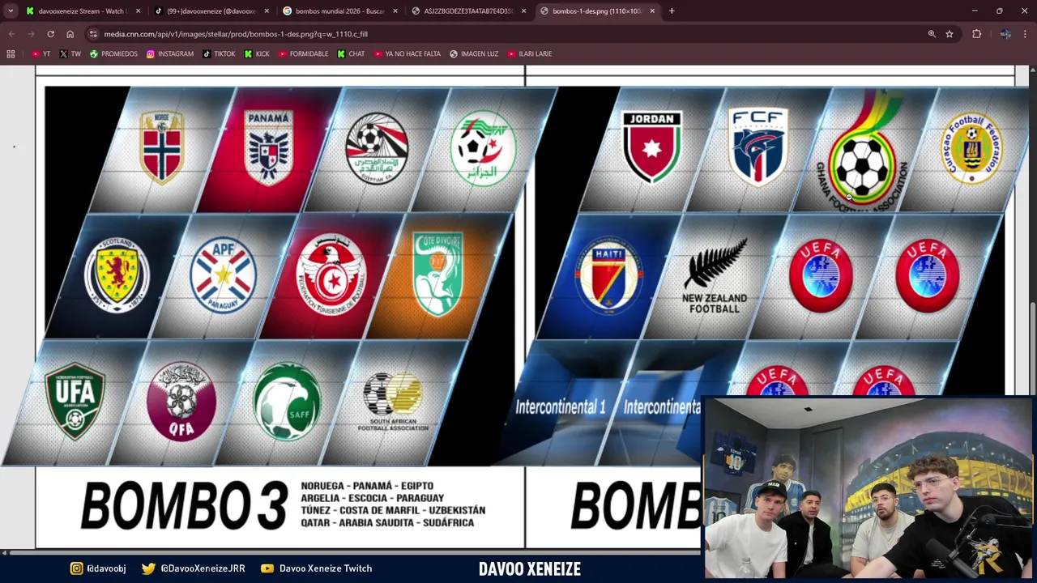Open the YT bookmark

click(x=41, y=54)
